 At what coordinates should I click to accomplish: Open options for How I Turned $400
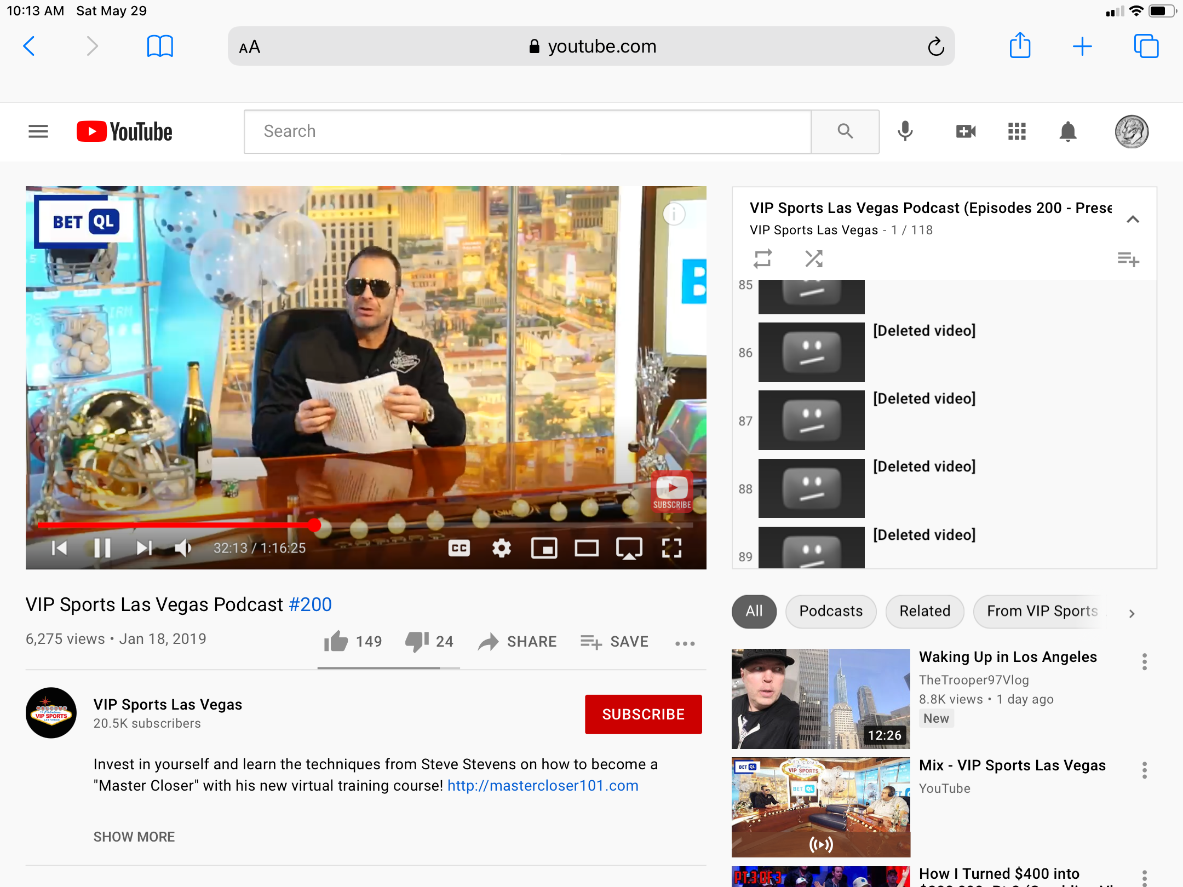click(1145, 878)
